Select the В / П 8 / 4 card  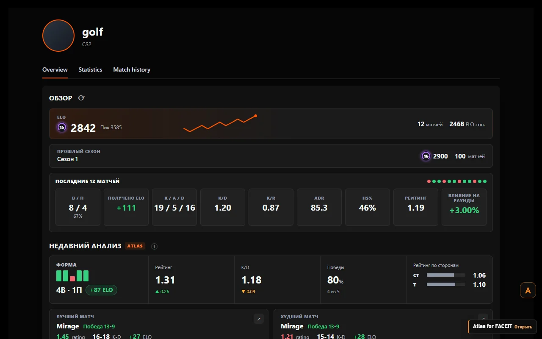pyautogui.click(x=78, y=207)
